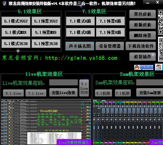Open the 设备管理器 device manager
This screenshot has height=145, width=163.
[110, 46]
